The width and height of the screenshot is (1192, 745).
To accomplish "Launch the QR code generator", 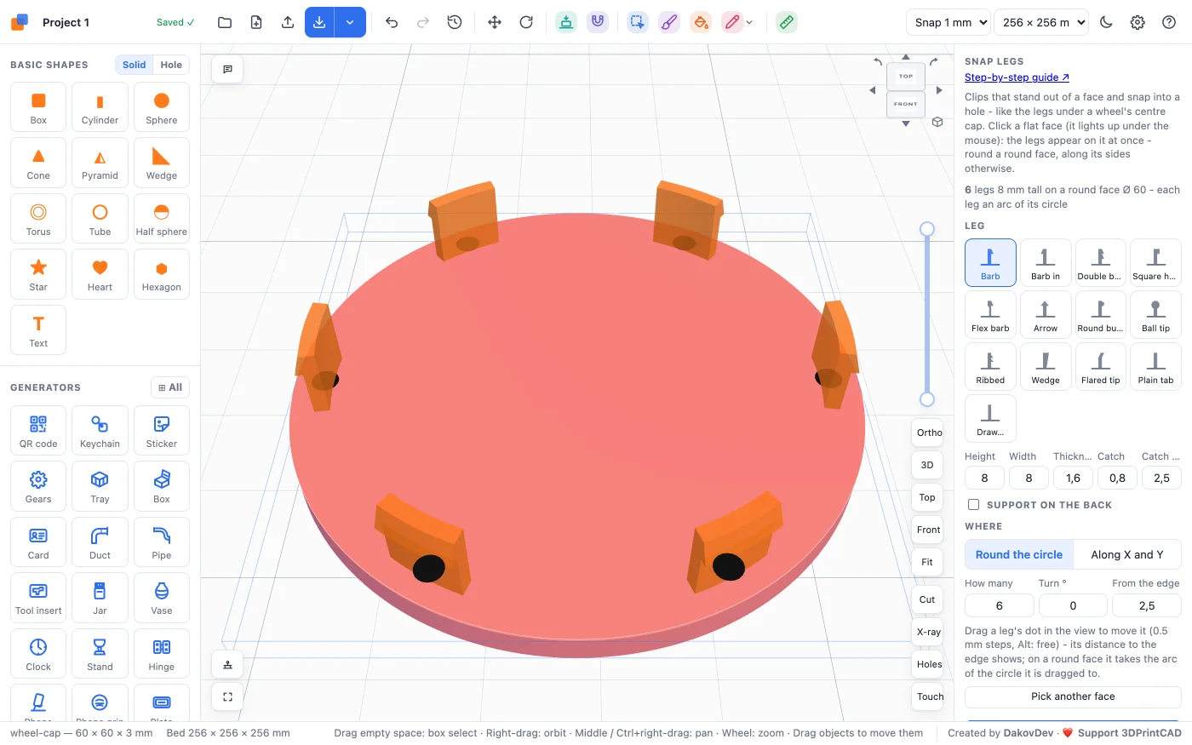I will click(38, 431).
